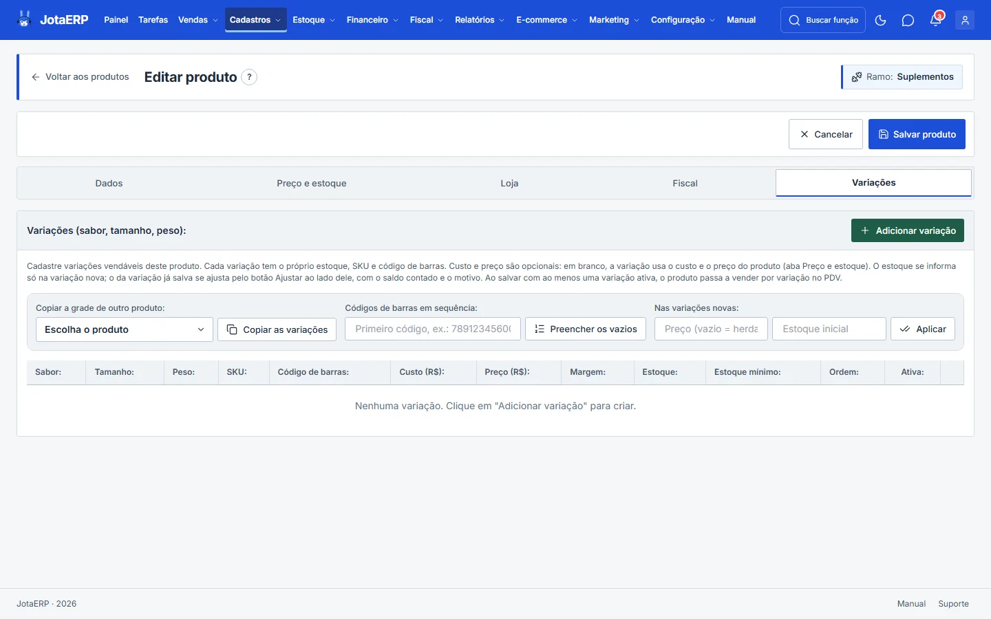Go back via Voltar aos produtos
The height and width of the screenshot is (619, 991).
(x=81, y=77)
